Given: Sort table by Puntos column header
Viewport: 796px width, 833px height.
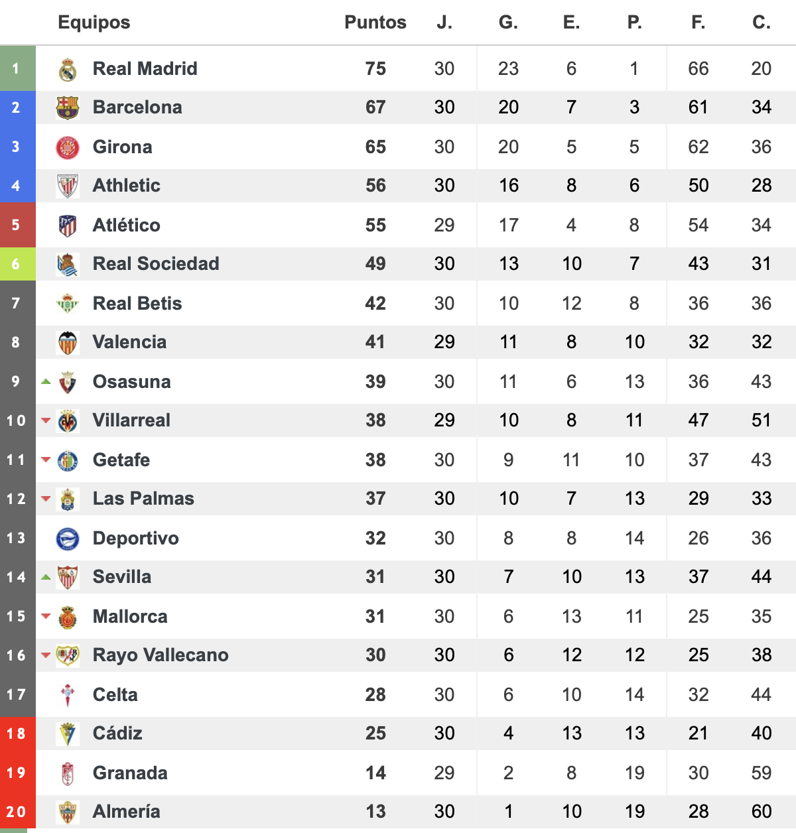Looking at the screenshot, I should [x=375, y=23].
